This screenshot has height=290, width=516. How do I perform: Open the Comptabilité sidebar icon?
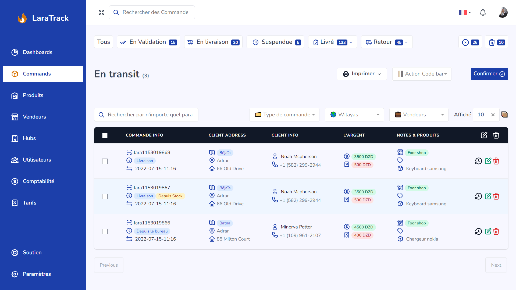pos(15,181)
